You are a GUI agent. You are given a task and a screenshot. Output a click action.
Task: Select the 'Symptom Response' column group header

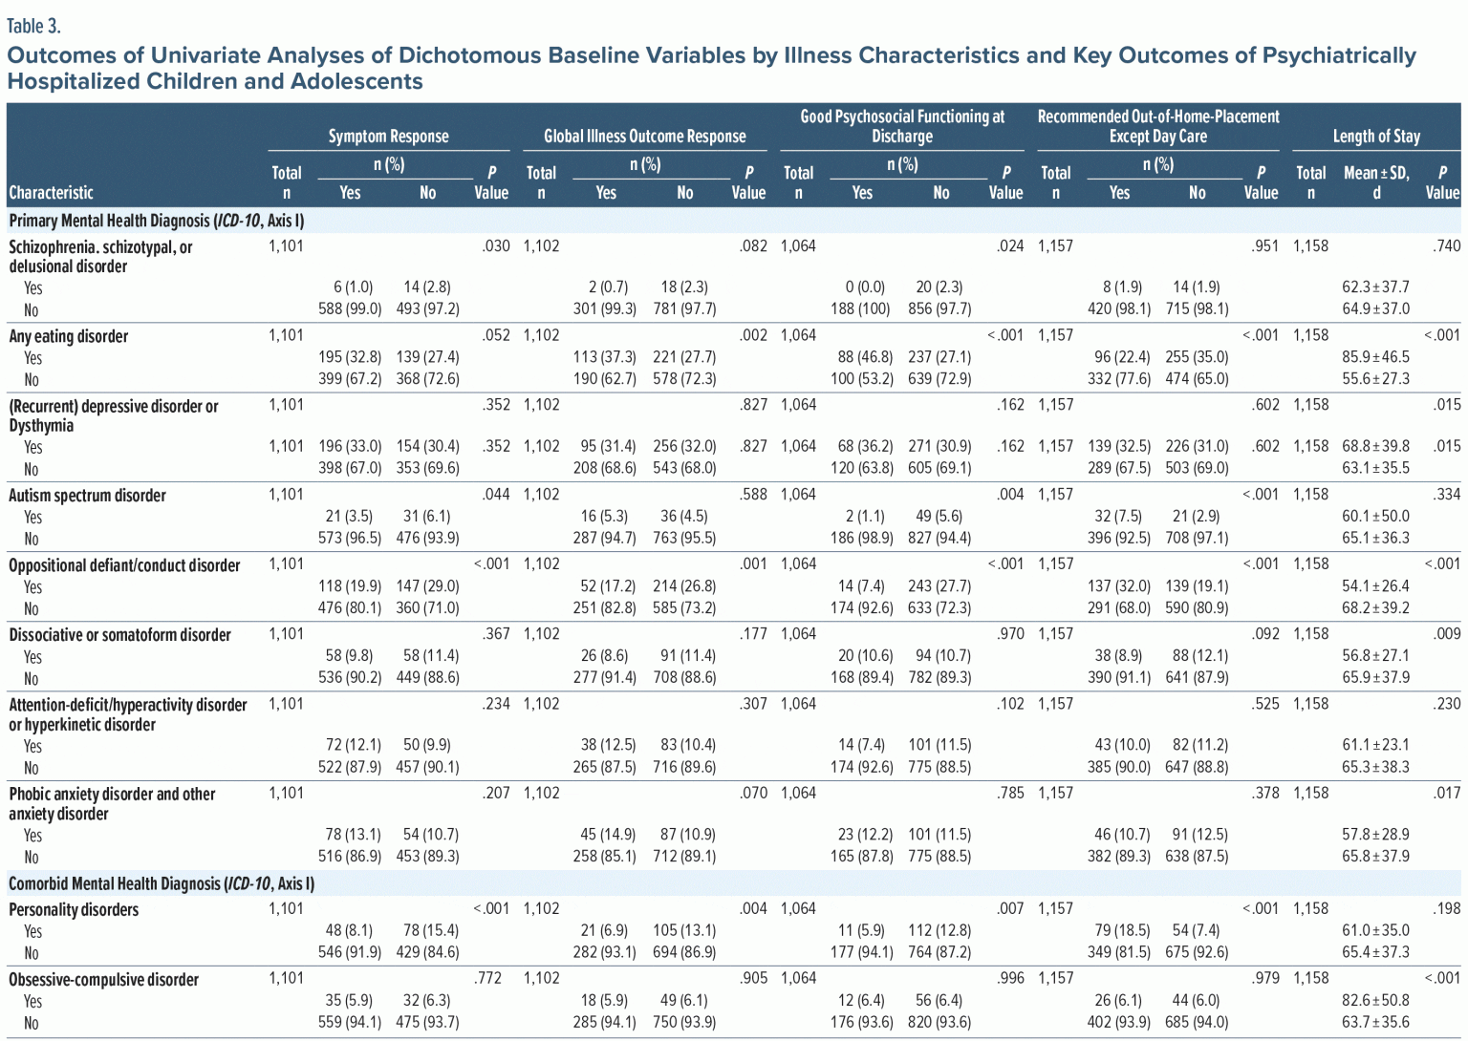(x=388, y=136)
